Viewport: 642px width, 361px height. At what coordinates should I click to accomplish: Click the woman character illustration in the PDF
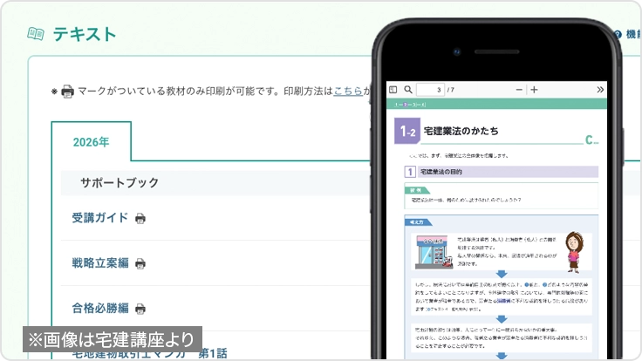click(x=574, y=252)
